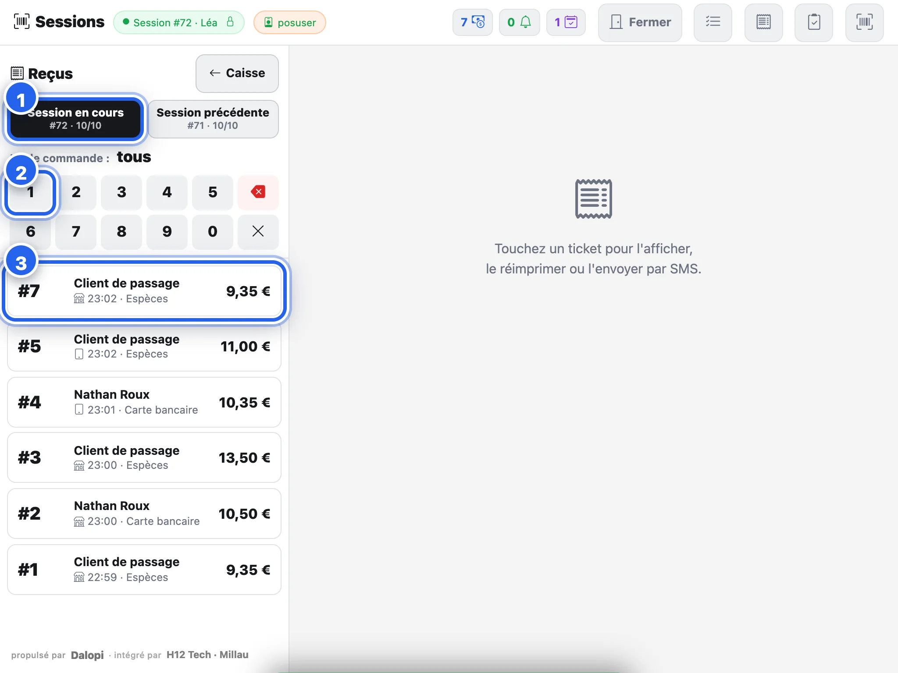The height and width of the screenshot is (673, 898).
Task: Click the H12 Tech · Millau footer link
Action: [x=207, y=655]
